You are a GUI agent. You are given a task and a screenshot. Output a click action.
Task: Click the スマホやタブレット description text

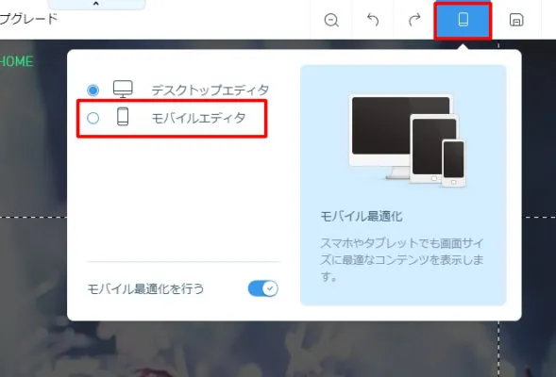click(x=402, y=260)
